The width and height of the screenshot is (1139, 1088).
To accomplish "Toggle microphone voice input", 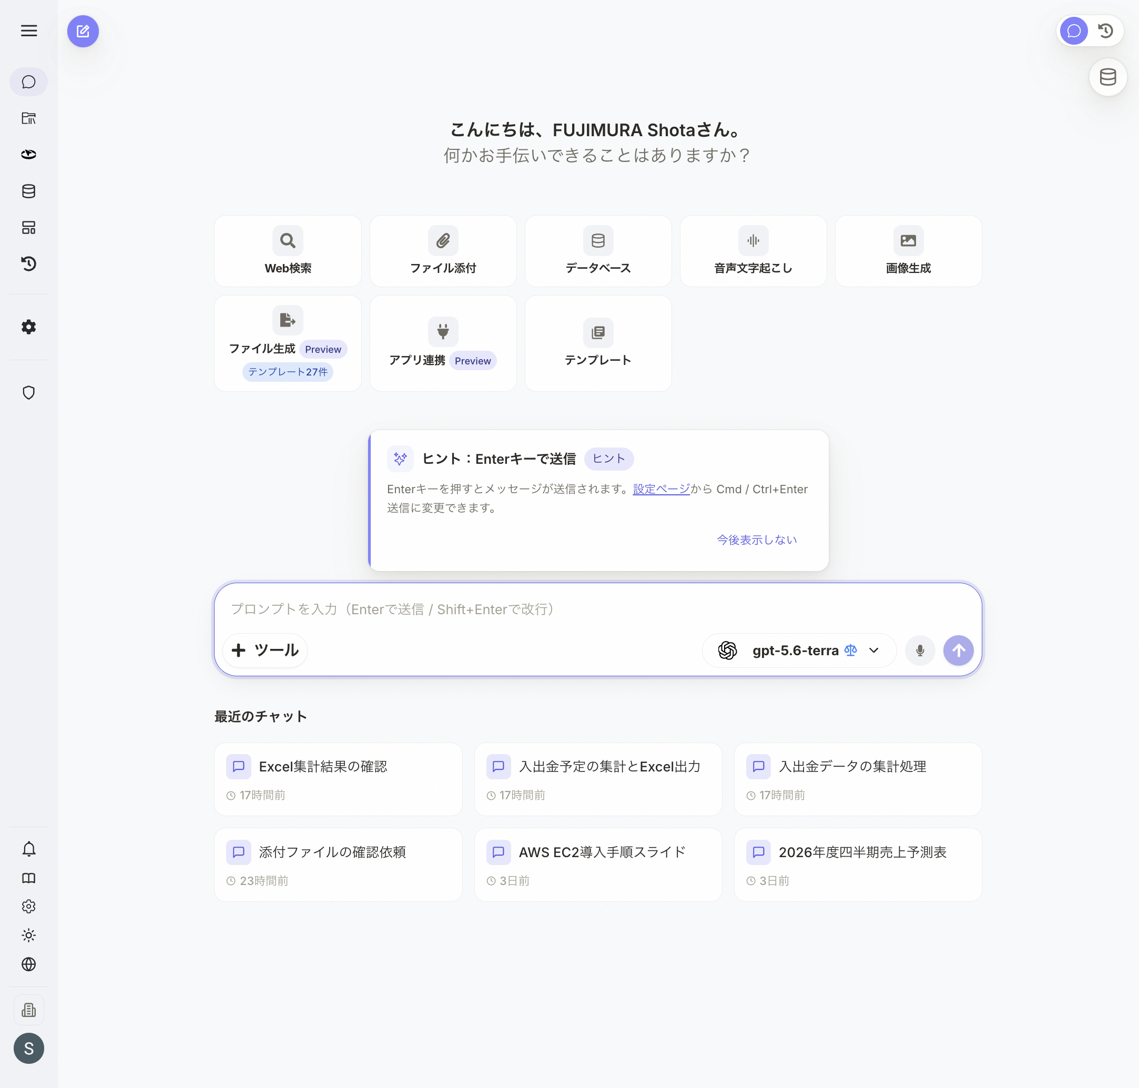I will 920,650.
